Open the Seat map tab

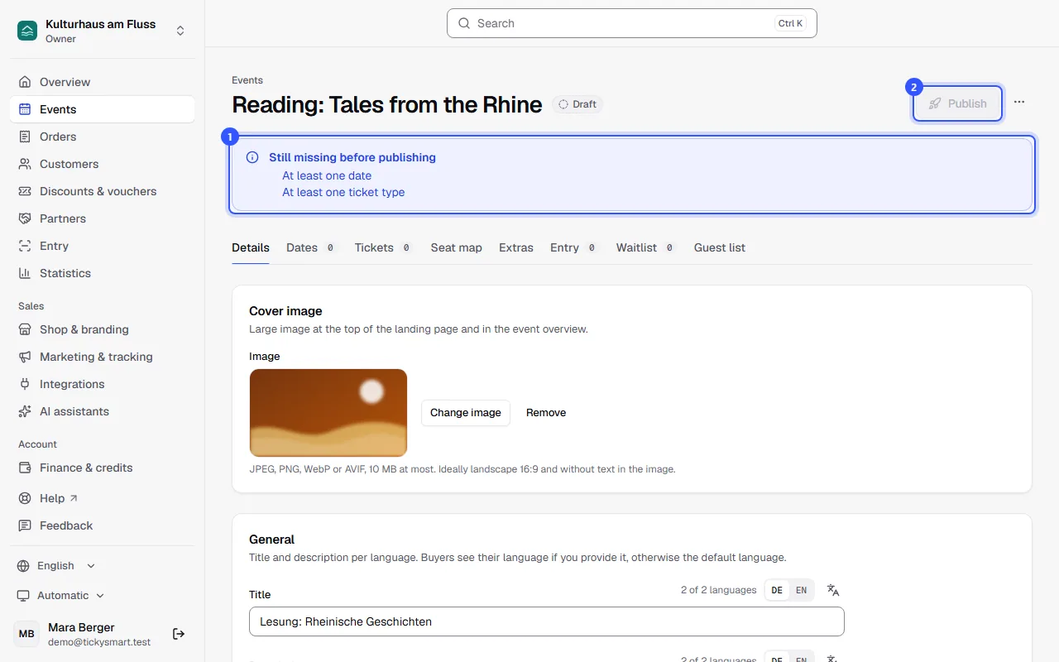[457, 247]
